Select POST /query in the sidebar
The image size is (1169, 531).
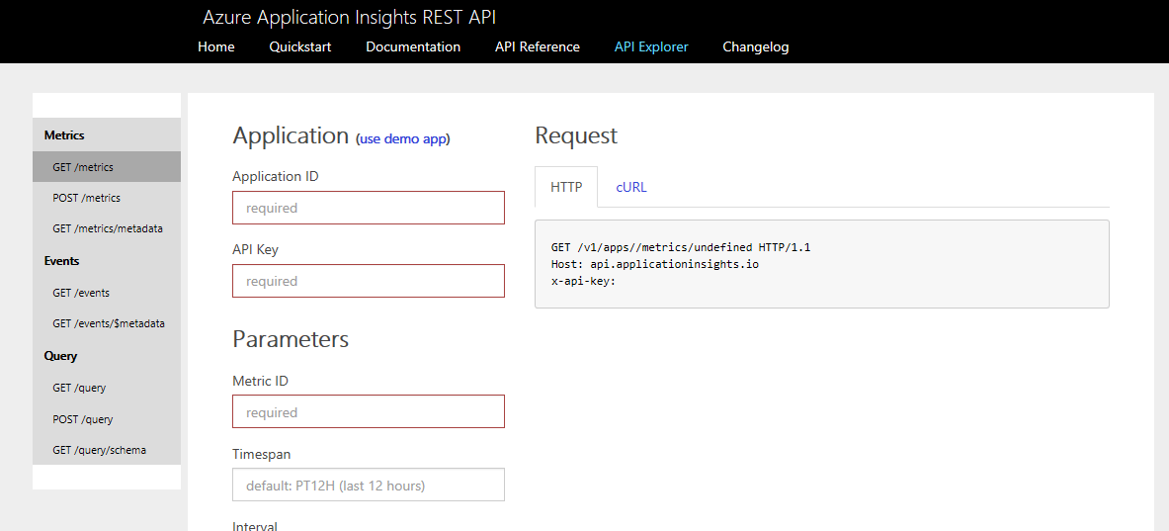pyautogui.click(x=107, y=419)
